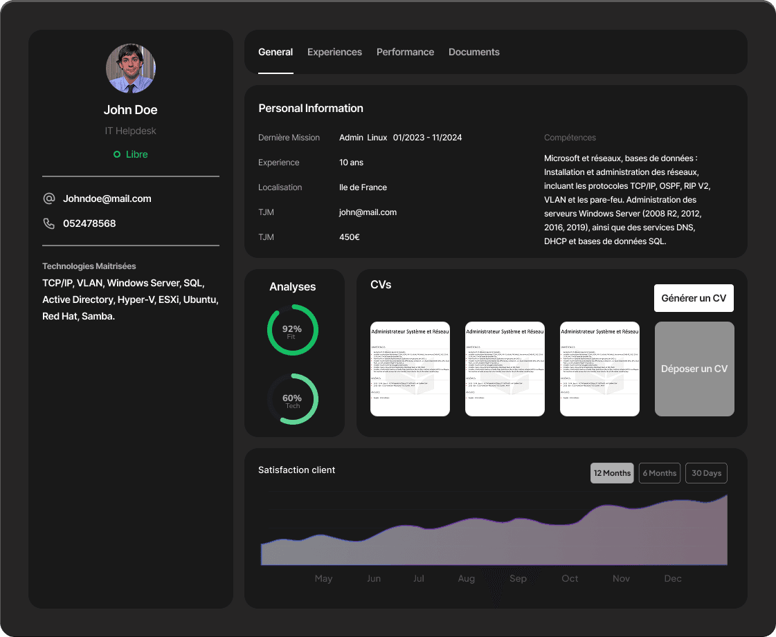Click the 92% Fit progress ring
The height and width of the screenshot is (637, 776).
pos(293,330)
